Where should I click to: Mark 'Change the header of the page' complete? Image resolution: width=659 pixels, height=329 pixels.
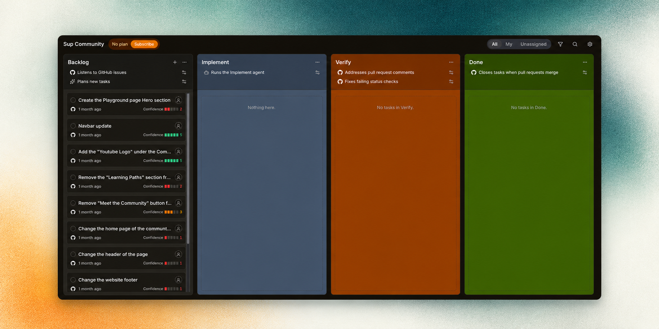(x=73, y=254)
